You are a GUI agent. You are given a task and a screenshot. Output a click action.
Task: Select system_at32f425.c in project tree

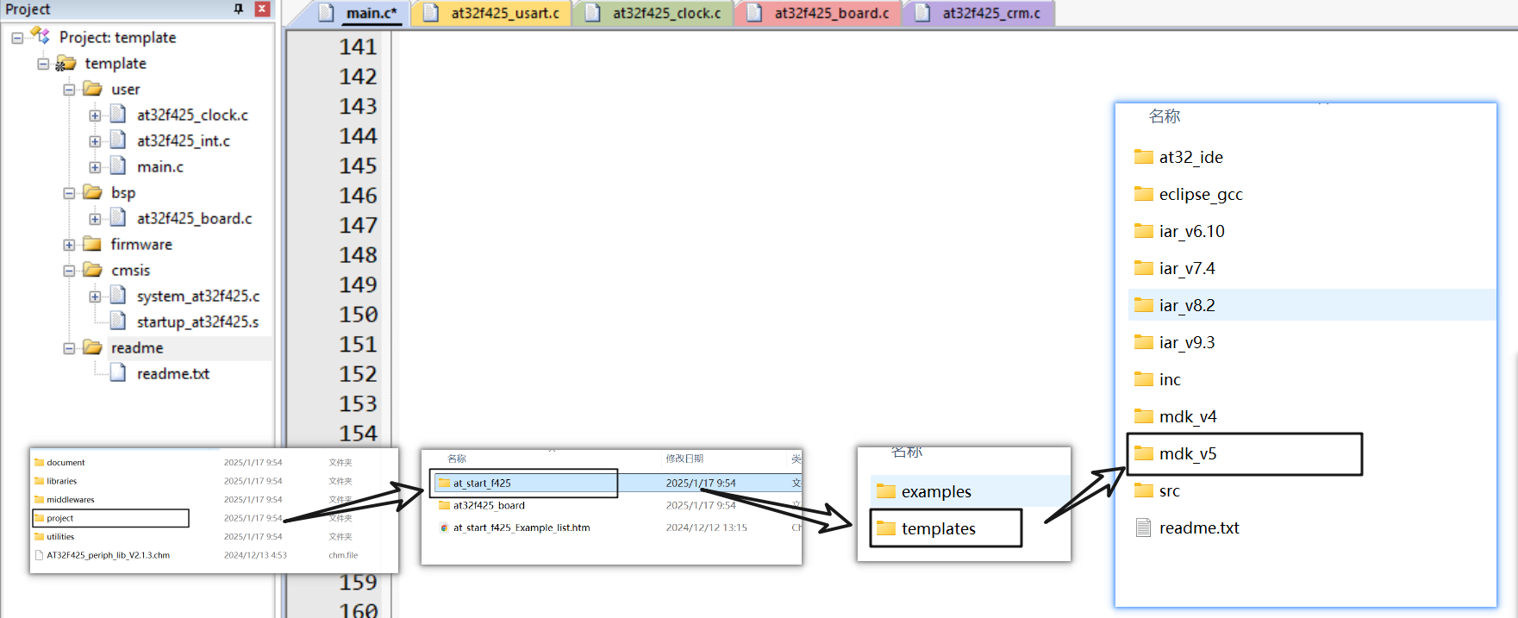click(197, 296)
